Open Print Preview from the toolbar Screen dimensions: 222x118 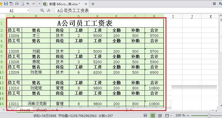(x=22, y=4)
